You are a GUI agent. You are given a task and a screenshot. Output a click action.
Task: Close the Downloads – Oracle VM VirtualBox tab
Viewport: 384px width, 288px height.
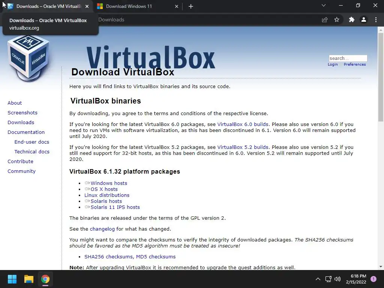click(x=87, y=6)
